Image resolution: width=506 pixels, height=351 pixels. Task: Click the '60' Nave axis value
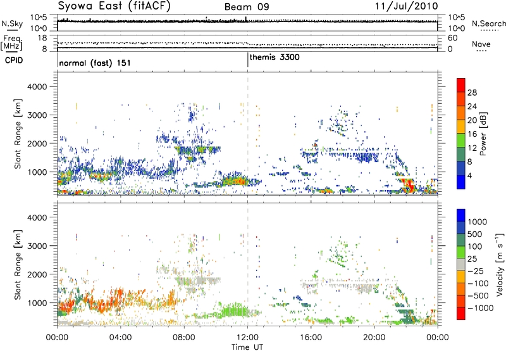(452, 38)
